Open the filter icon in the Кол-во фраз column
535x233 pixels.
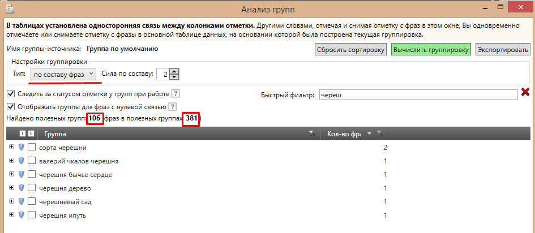379,134
